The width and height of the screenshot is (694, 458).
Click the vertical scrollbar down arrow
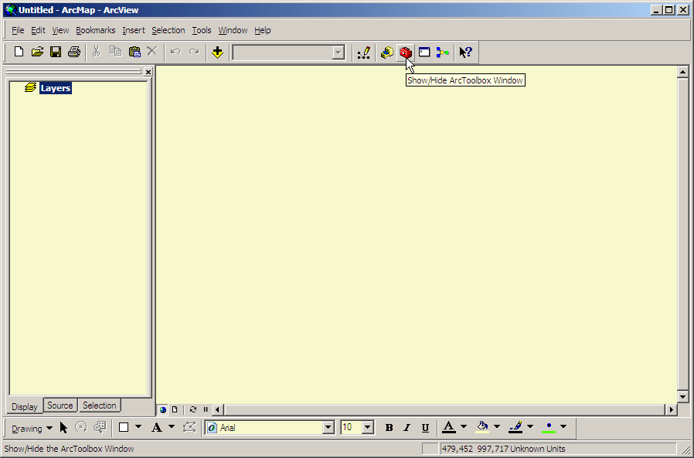[682, 397]
